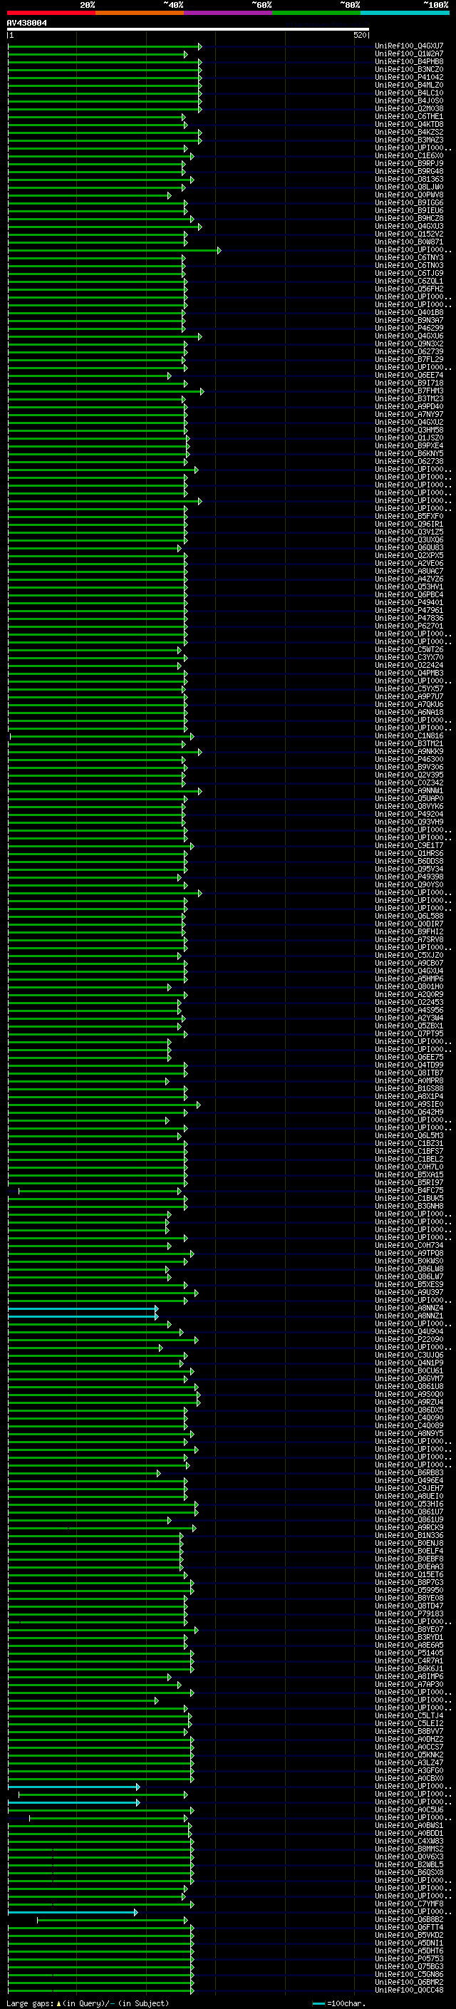
Task: Select the UniRef100_Q152V2 label
Action: [409, 234]
